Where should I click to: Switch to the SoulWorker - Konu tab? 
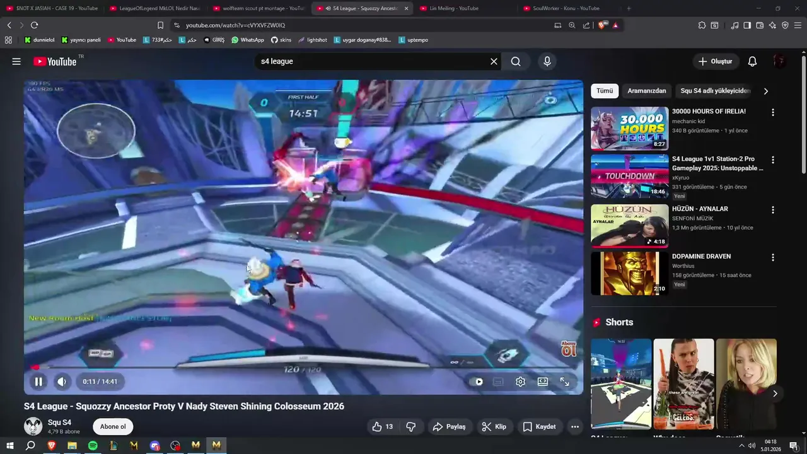[x=569, y=8]
